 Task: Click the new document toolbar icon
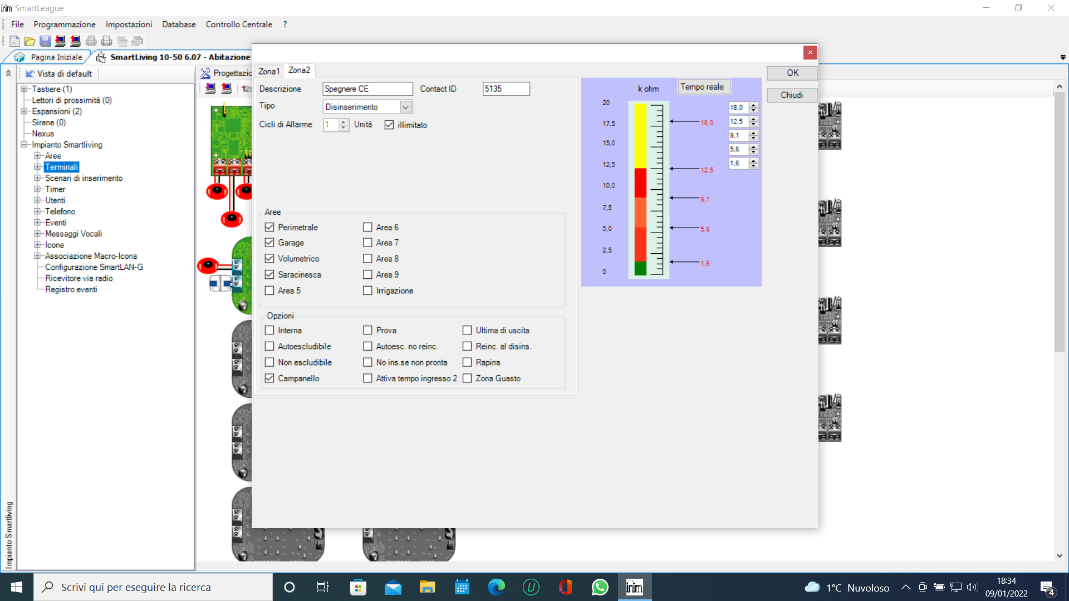point(14,41)
